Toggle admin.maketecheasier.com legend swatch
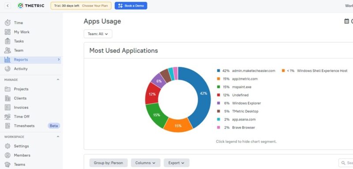 click(x=218, y=71)
